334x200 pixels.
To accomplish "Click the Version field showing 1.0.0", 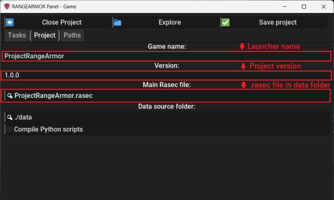I will pyautogui.click(x=166, y=76).
